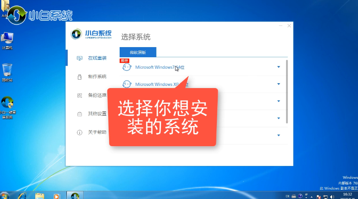Click the blue help icon in the language bar
Screen dimensions: 358x199
[300, 196]
